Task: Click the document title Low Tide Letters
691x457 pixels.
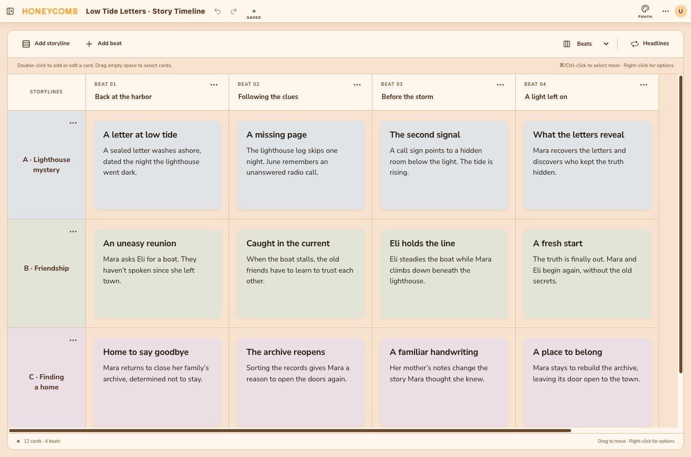Action: 145,11
